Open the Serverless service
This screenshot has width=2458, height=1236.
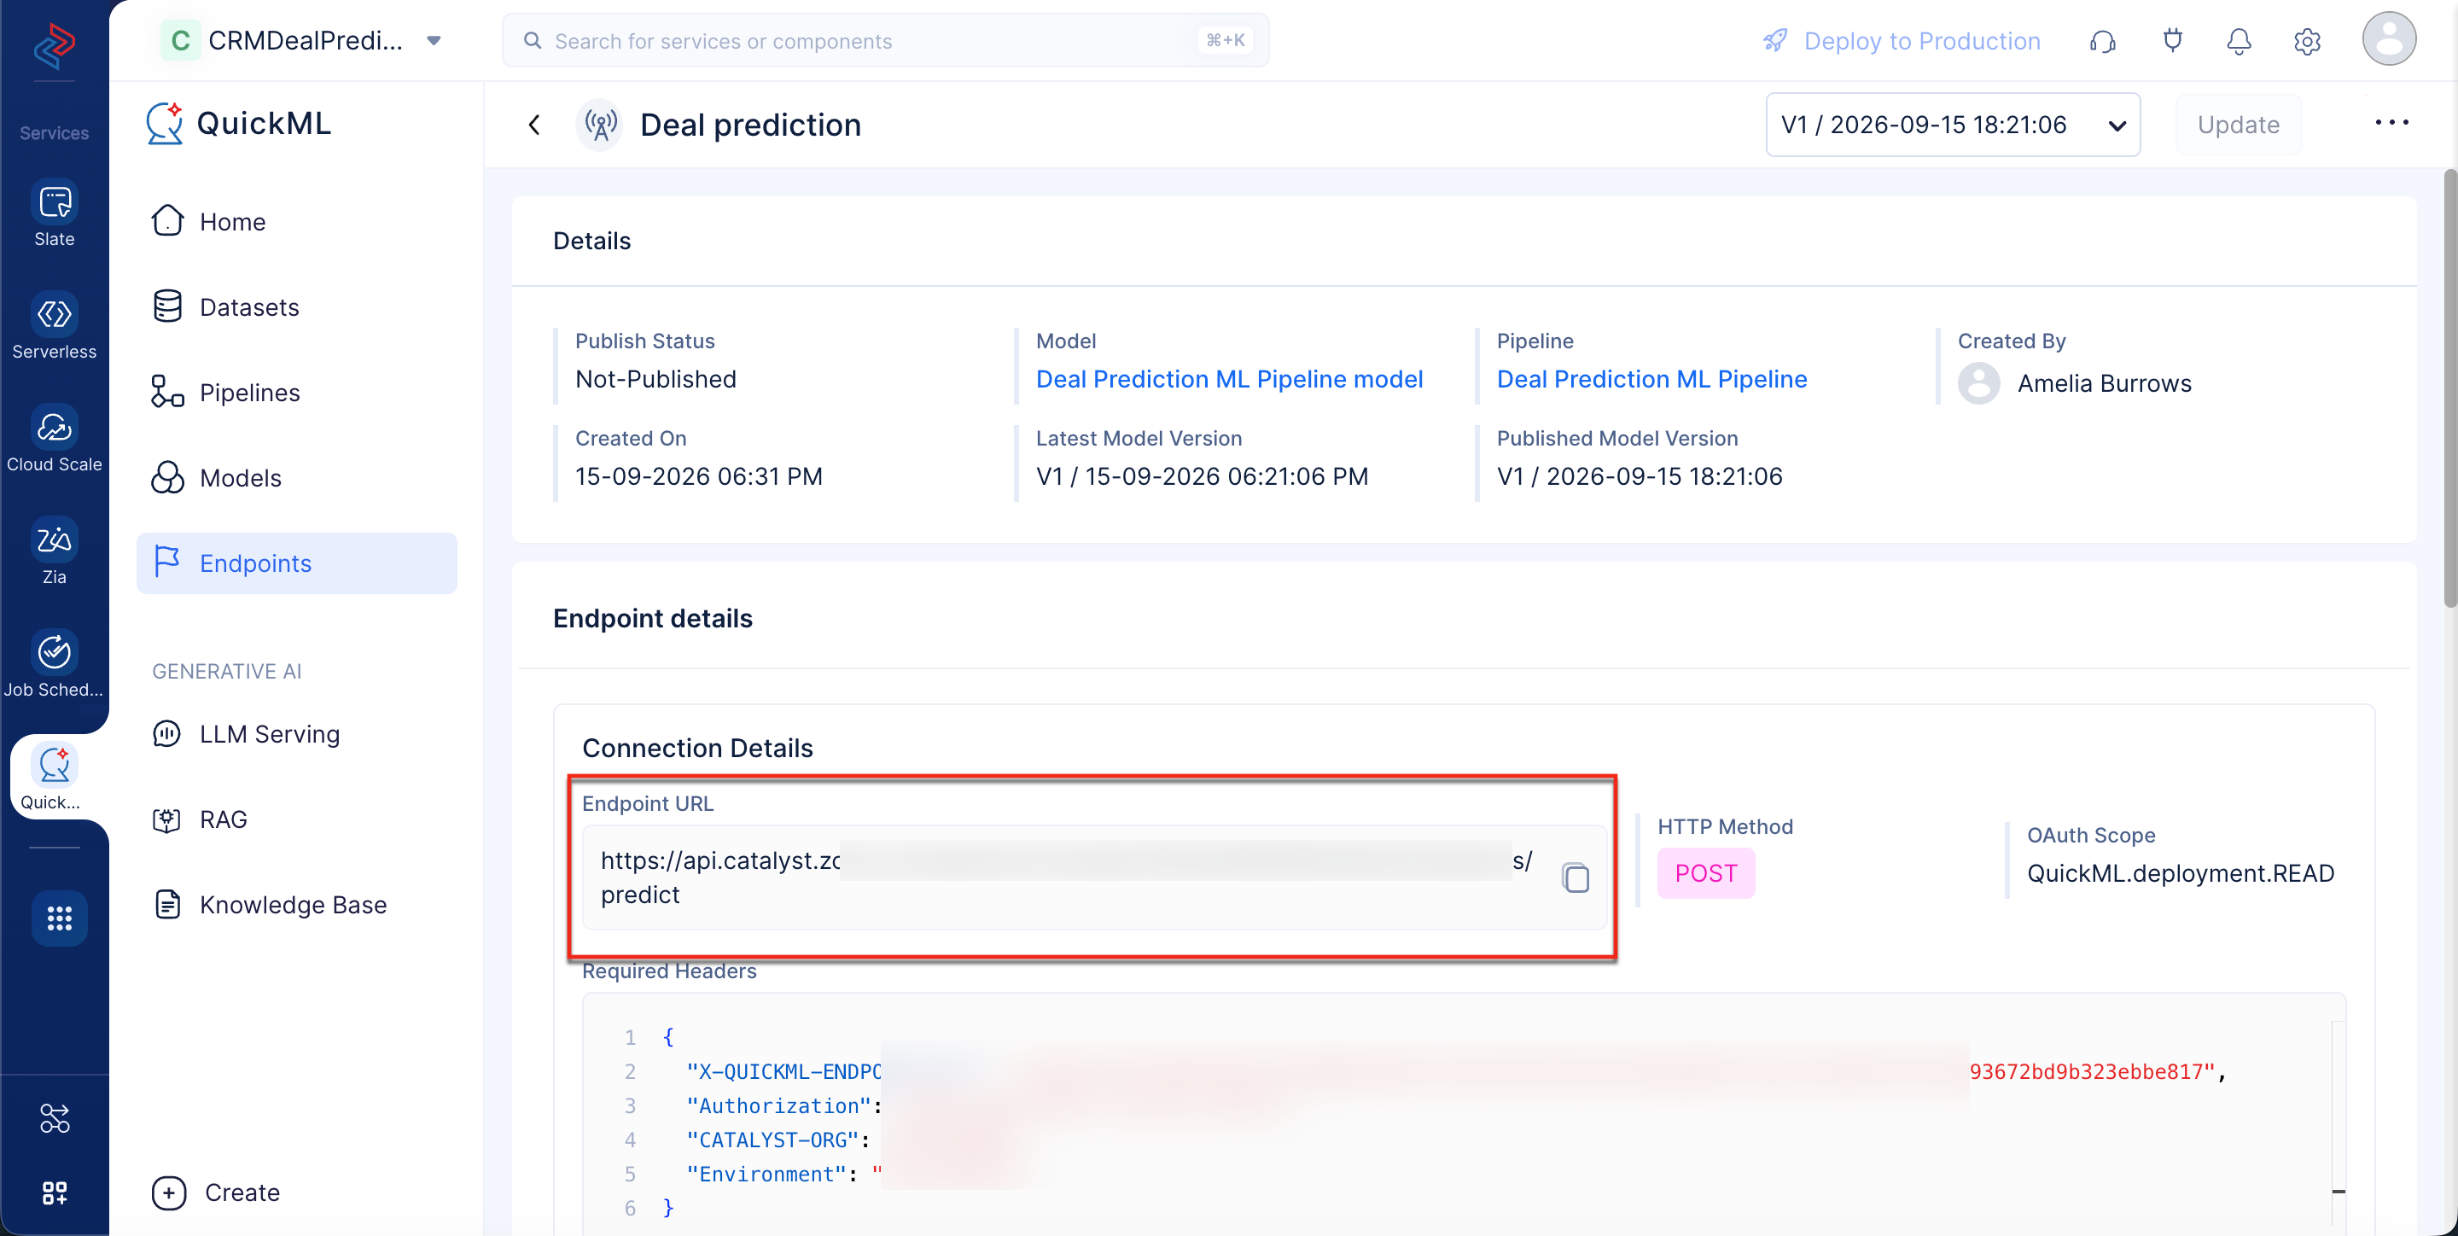[x=55, y=326]
